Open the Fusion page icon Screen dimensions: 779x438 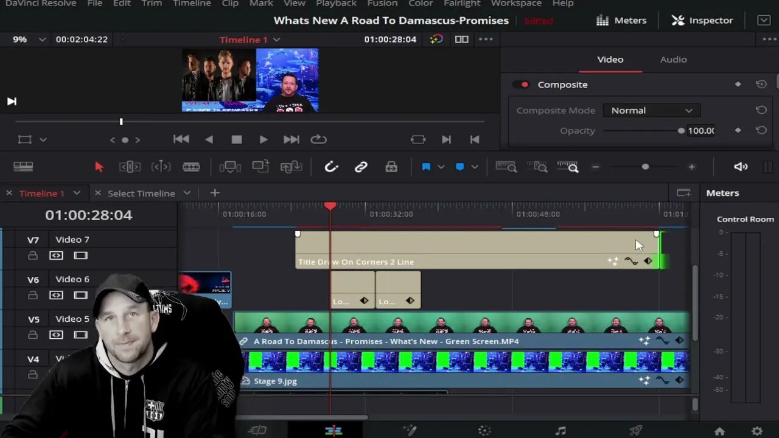point(410,431)
